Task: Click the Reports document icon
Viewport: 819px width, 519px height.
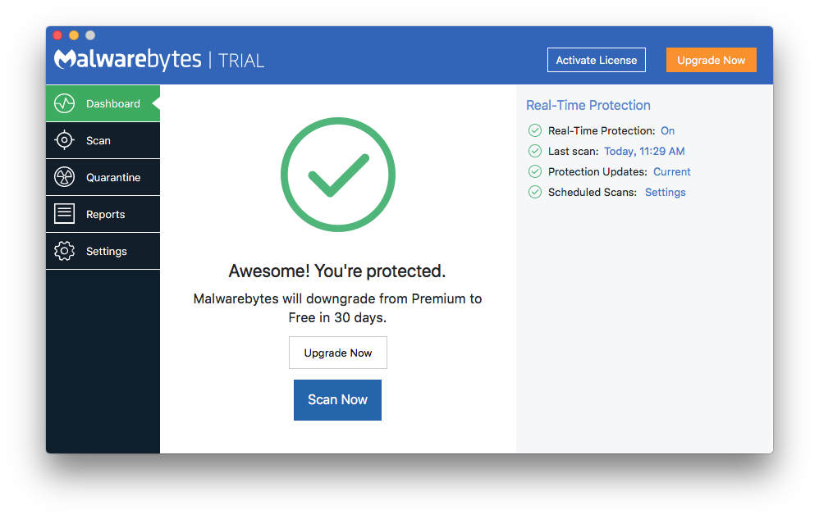Action: point(64,213)
